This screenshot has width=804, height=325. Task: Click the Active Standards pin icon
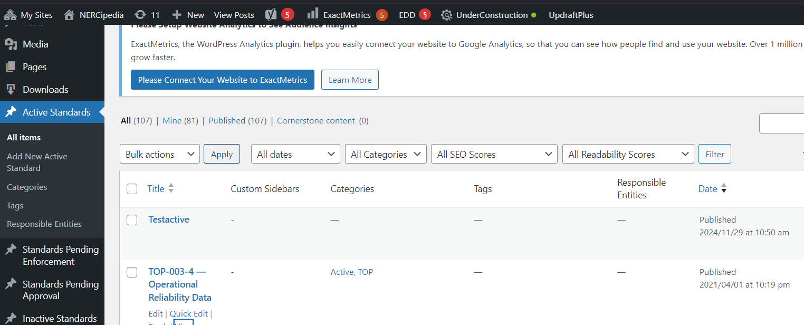(x=11, y=112)
